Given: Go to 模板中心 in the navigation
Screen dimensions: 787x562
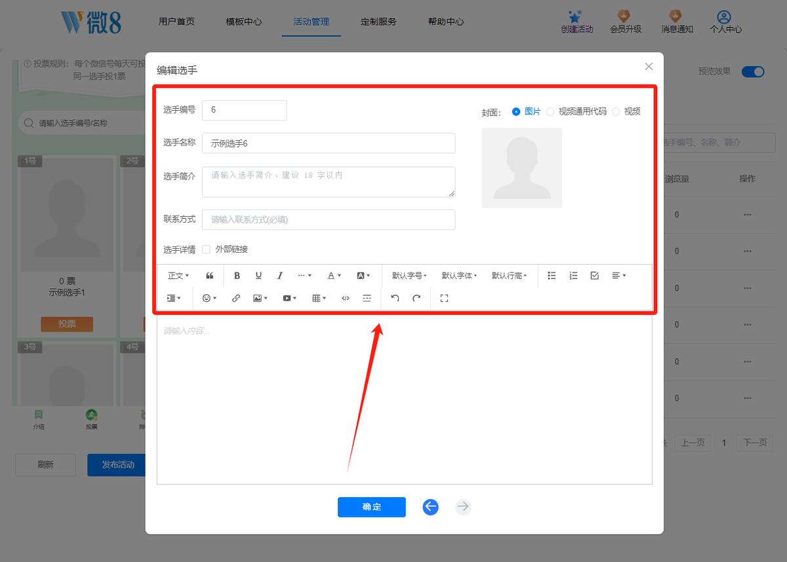Looking at the screenshot, I should coord(244,22).
